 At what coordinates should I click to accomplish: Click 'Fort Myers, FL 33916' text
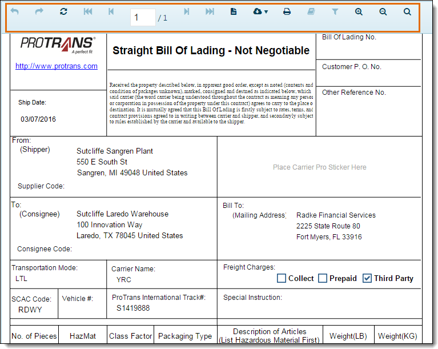pyautogui.click(x=329, y=237)
